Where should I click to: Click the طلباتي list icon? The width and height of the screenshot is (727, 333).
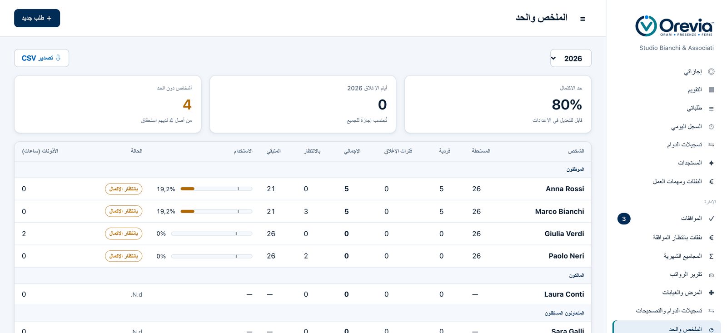pos(711,109)
